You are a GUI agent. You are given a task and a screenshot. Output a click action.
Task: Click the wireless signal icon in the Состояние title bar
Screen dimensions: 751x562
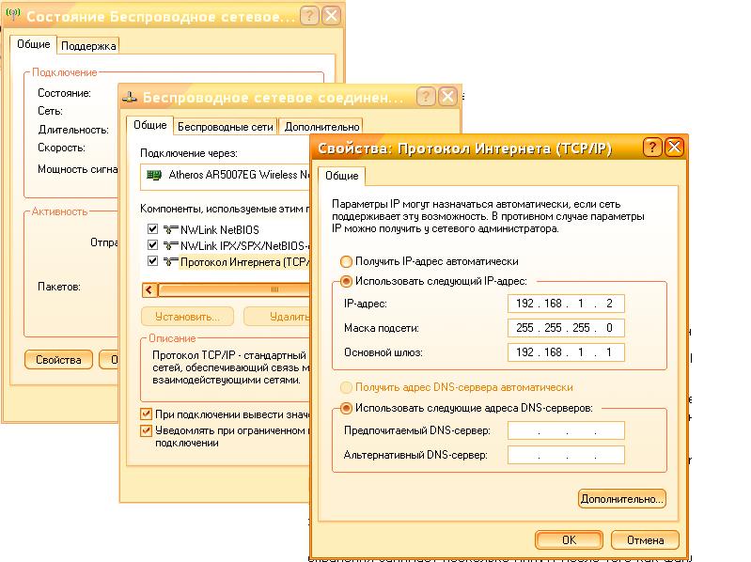tap(12, 16)
